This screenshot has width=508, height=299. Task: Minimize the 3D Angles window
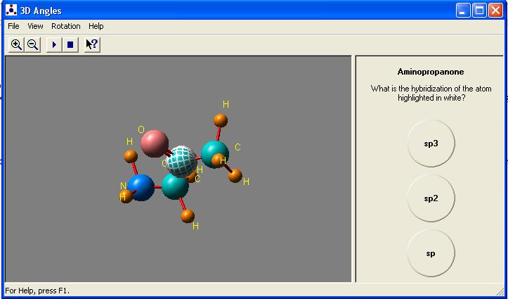coord(463,10)
